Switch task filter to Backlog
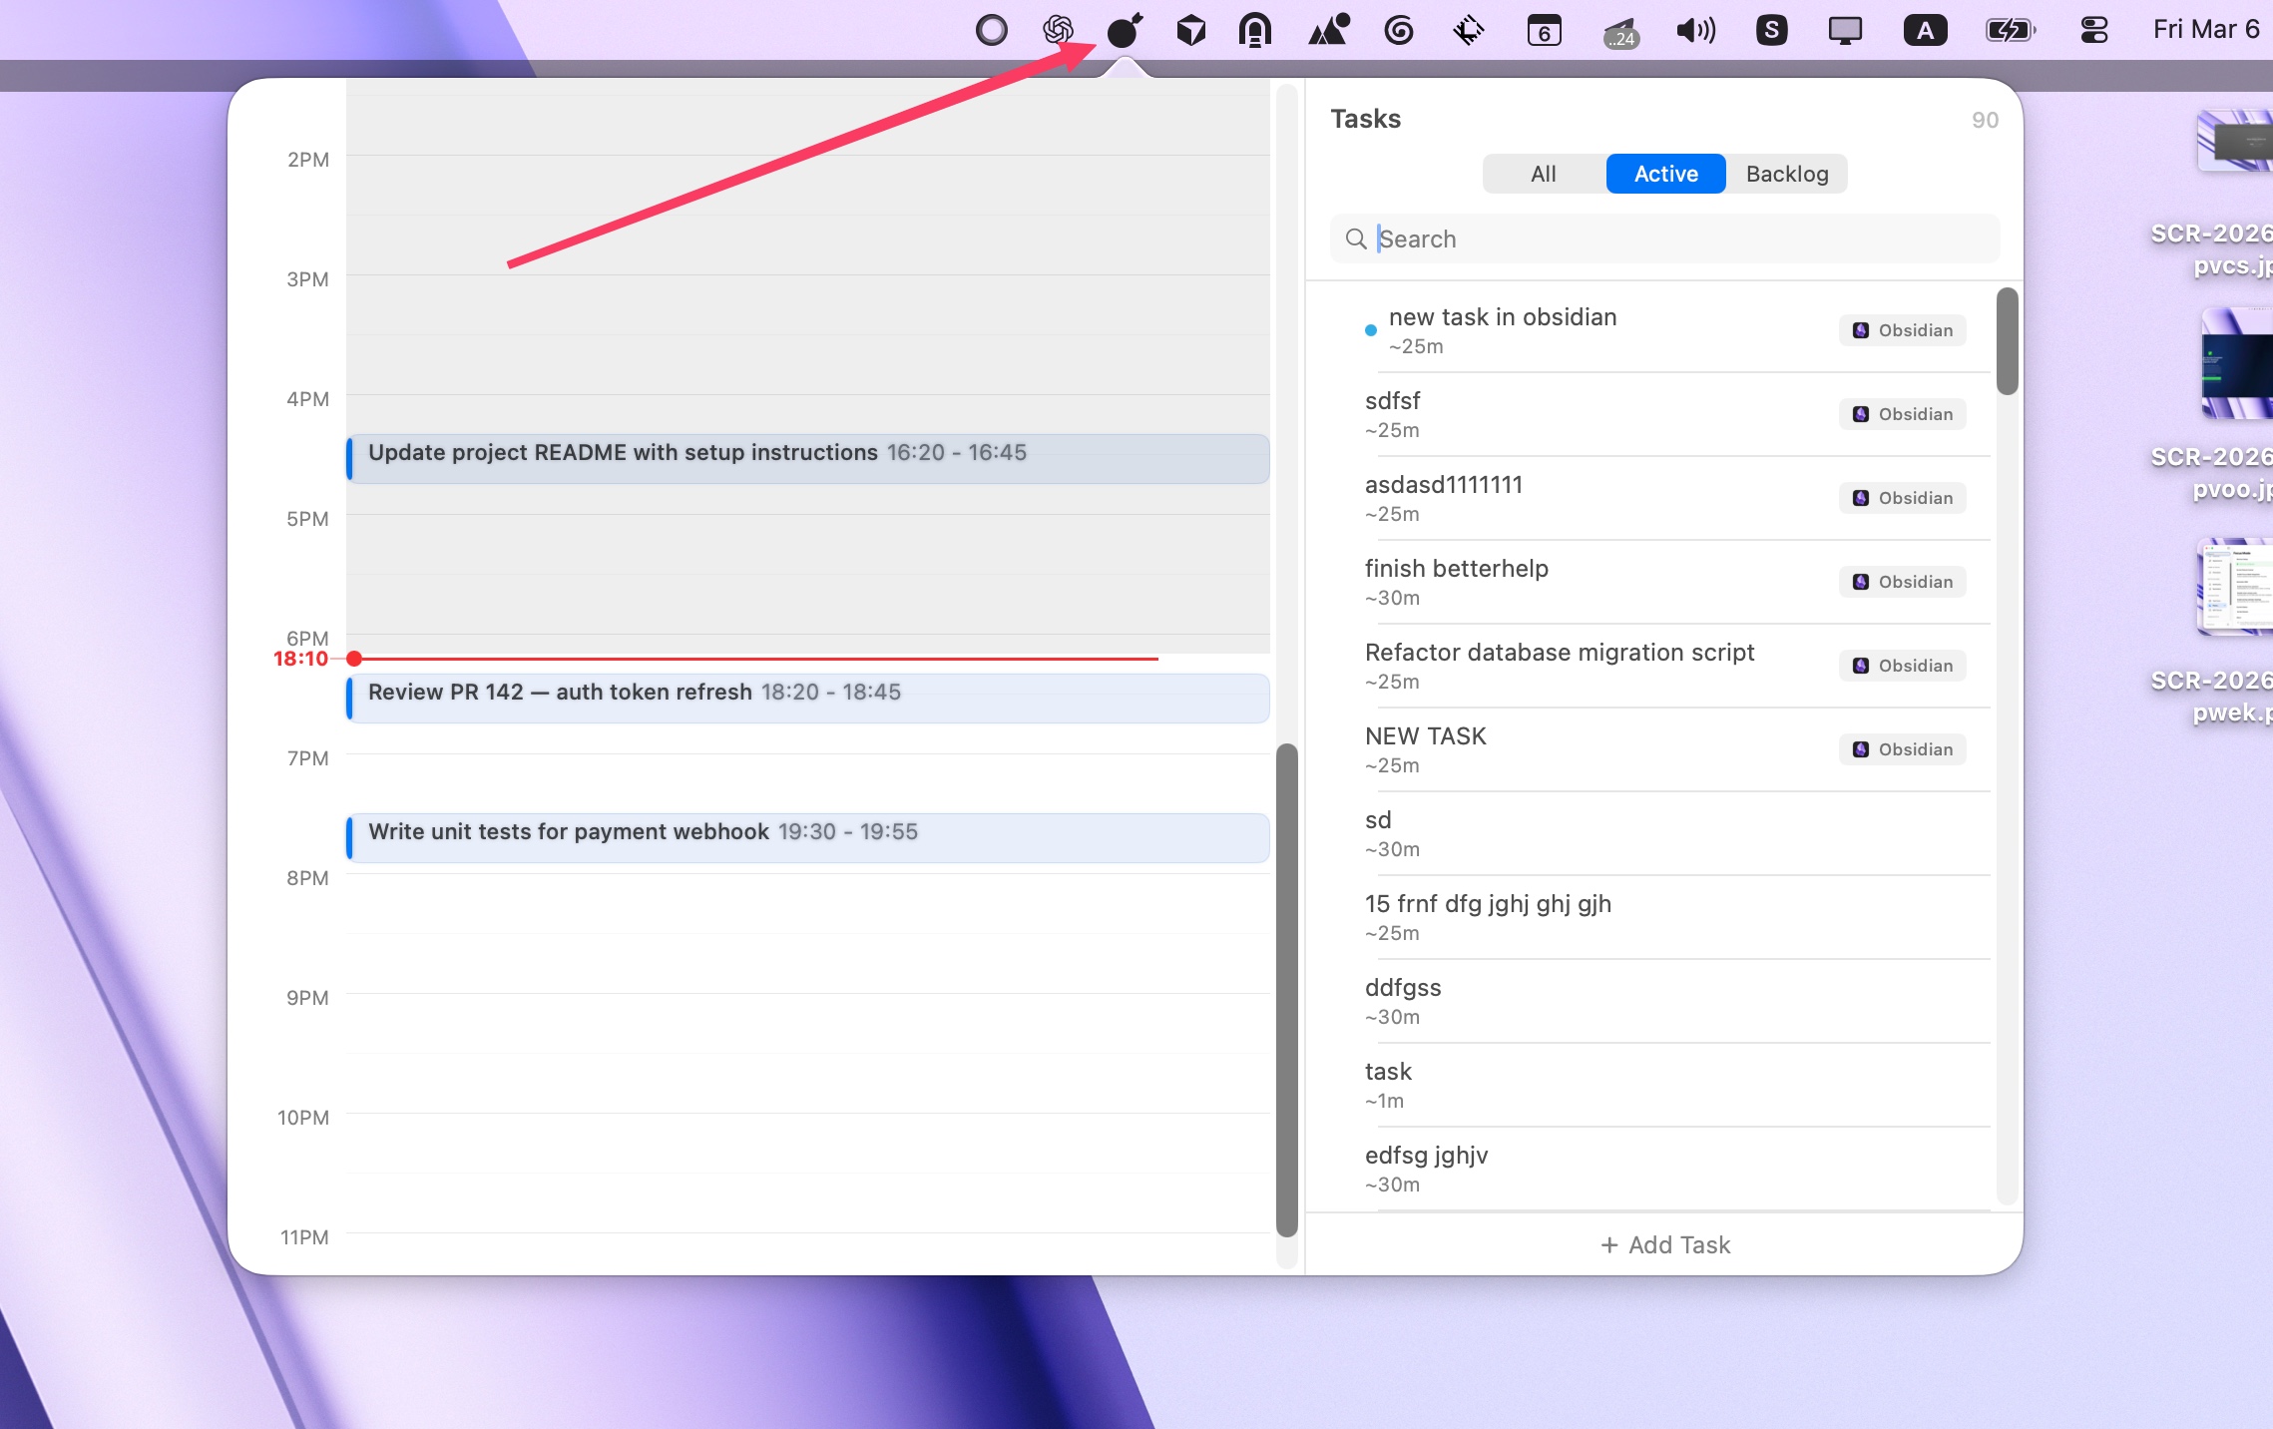This screenshot has width=2273, height=1429. pyautogui.click(x=1786, y=174)
